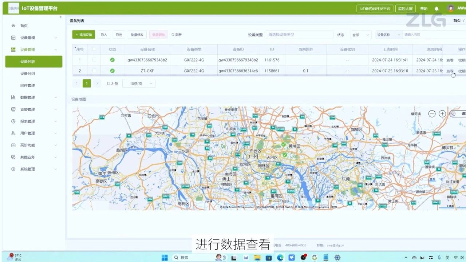Toggle the select-all checkbox in table header
Screen dimensions: 466x262
click(x=94, y=49)
